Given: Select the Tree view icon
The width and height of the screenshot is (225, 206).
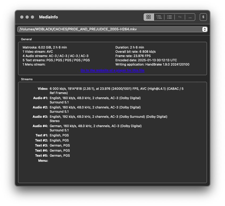Looking at the screenshot, I should pyautogui.click(x=159, y=17).
